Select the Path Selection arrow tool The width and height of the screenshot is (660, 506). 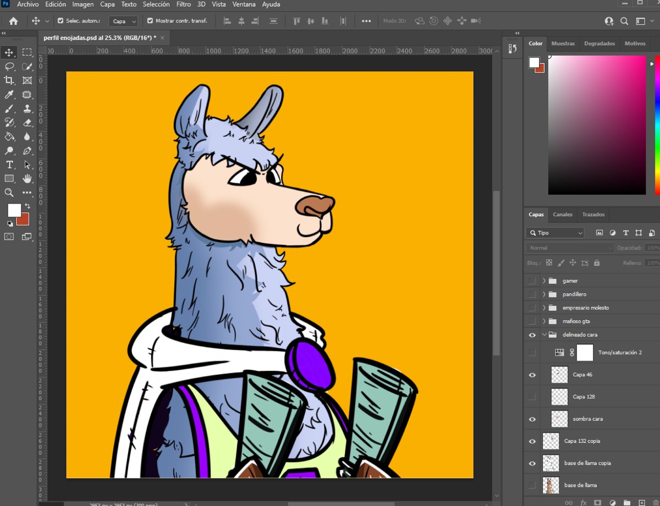(x=27, y=164)
